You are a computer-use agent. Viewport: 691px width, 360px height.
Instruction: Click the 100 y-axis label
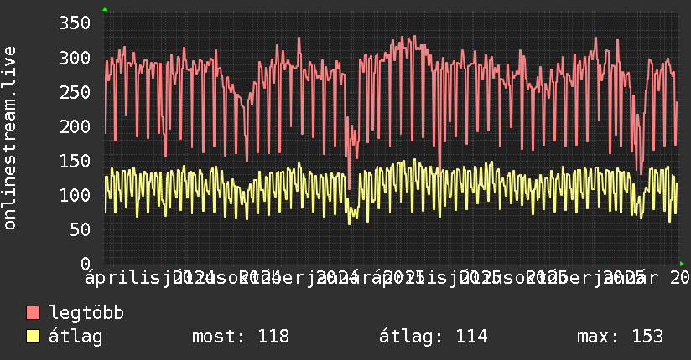point(75,195)
